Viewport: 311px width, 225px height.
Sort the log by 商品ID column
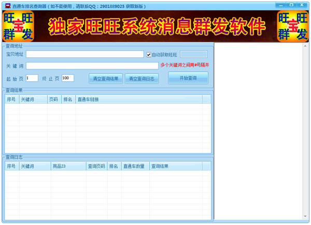coord(68,167)
